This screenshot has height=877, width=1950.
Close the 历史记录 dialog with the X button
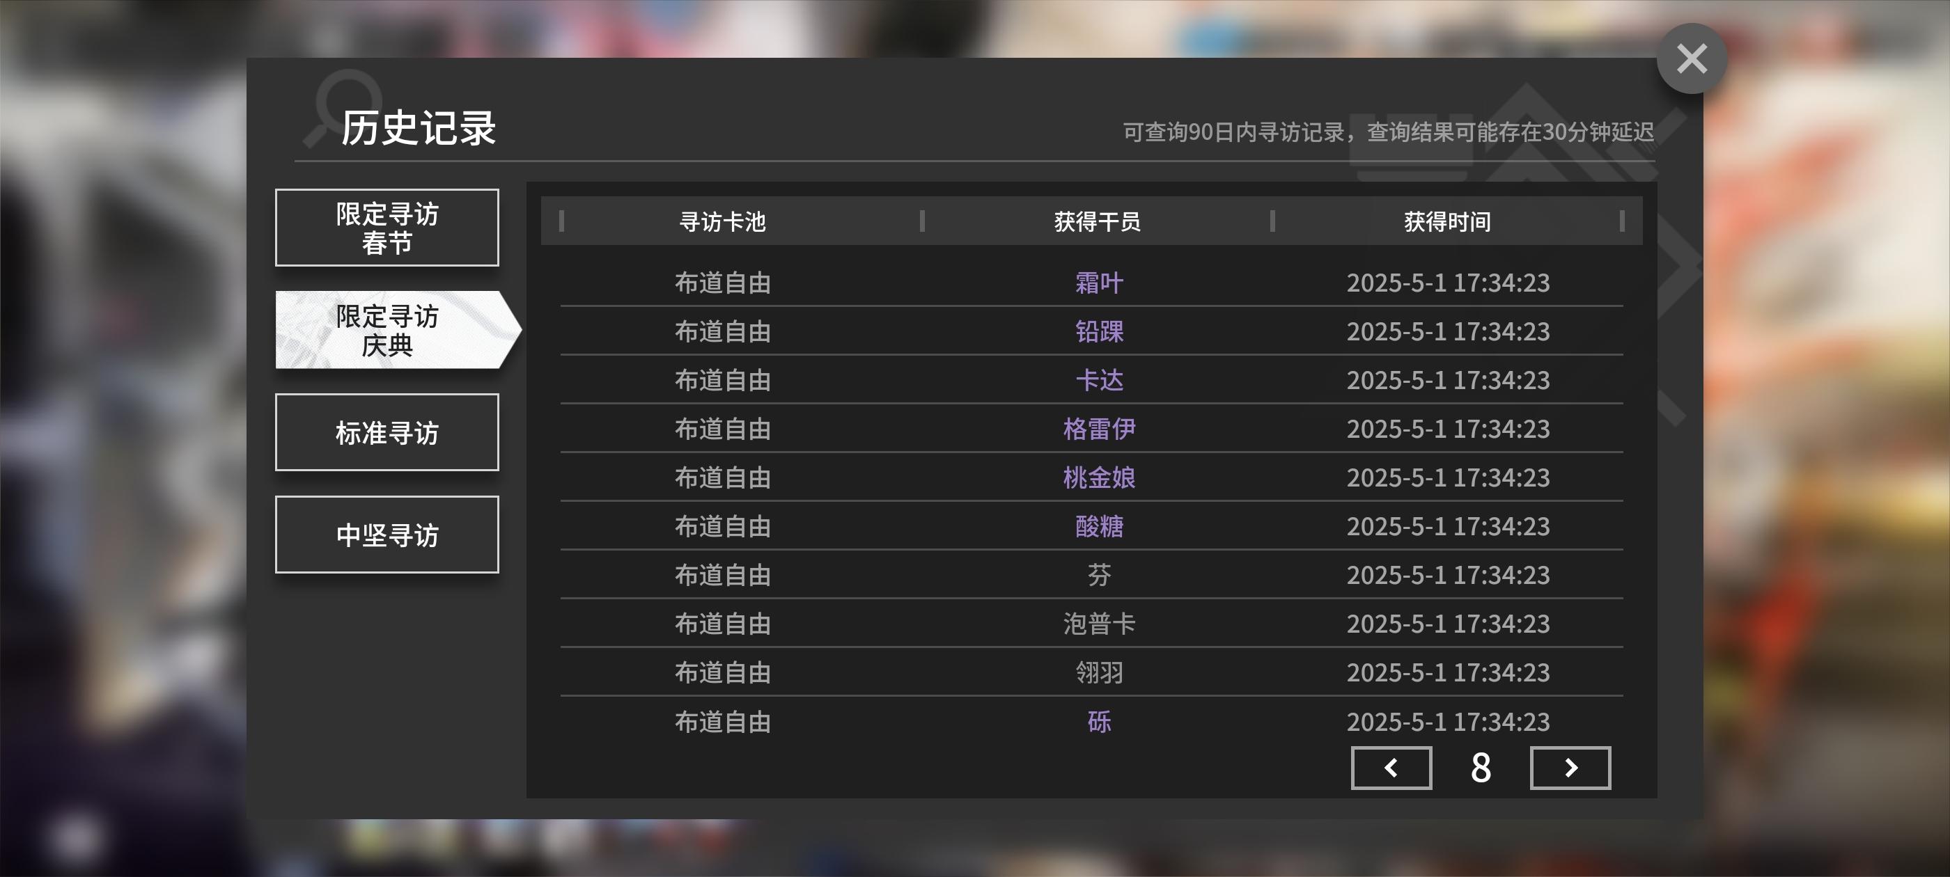[x=1691, y=58]
